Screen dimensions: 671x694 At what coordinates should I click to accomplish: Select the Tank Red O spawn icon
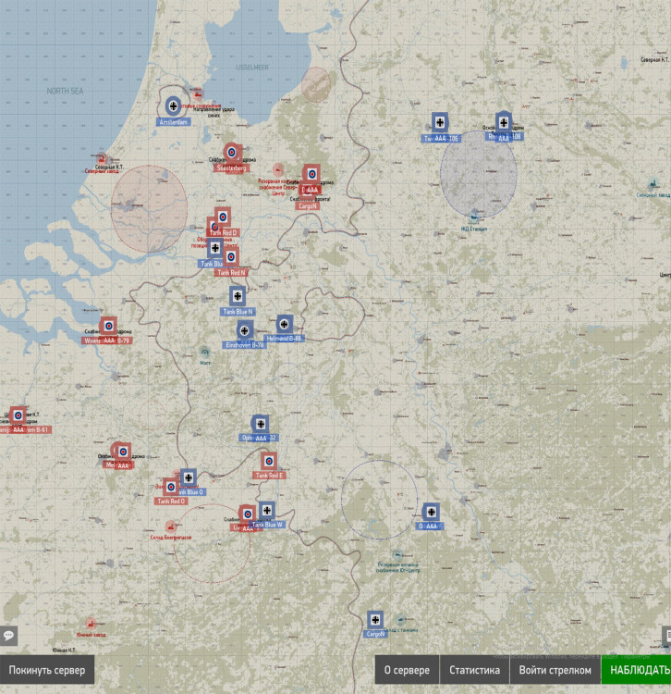click(171, 487)
